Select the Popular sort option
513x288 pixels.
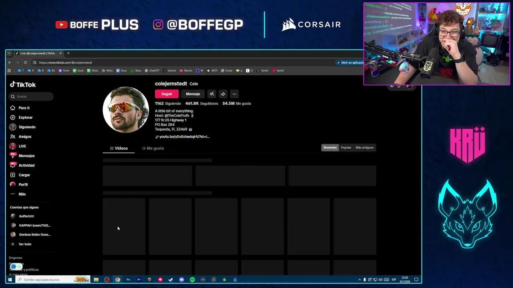pos(346,148)
